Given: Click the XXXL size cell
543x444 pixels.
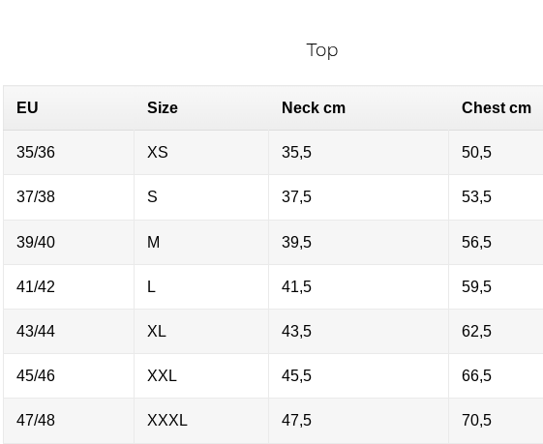Looking at the screenshot, I should [201, 421].
